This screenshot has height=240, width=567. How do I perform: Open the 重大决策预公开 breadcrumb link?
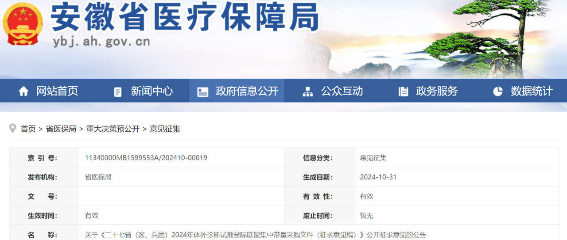113,129
